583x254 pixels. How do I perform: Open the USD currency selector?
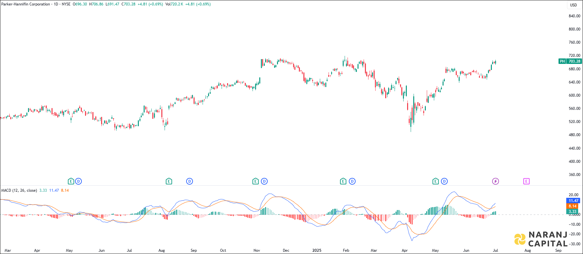point(574,5)
